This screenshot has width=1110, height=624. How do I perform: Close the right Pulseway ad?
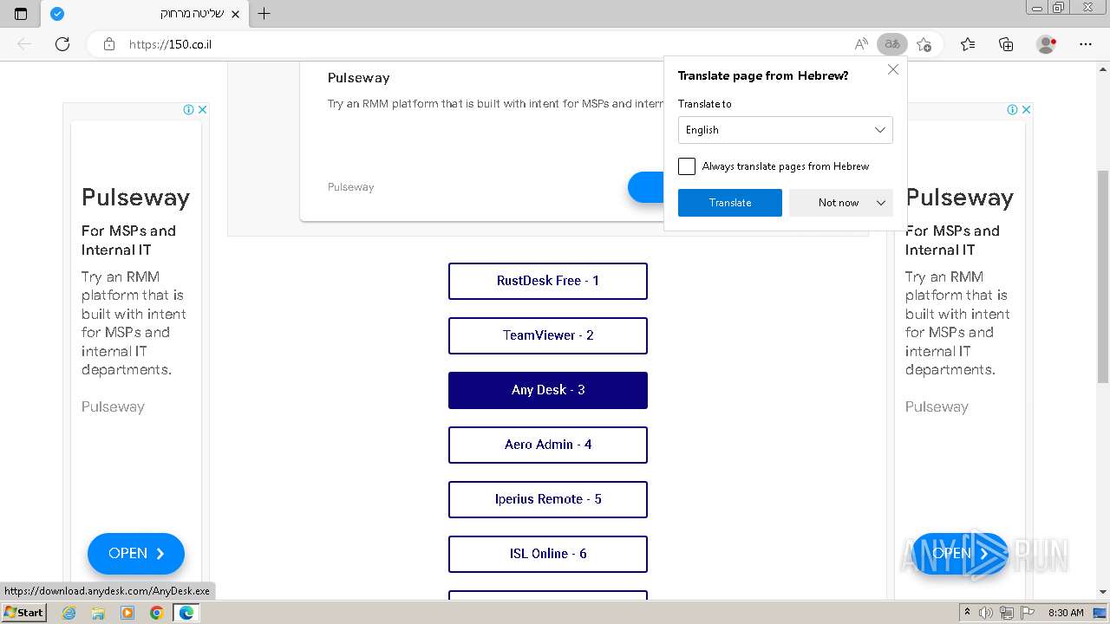[1026, 109]
